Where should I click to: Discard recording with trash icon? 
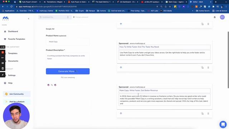(x=3, y=68)
